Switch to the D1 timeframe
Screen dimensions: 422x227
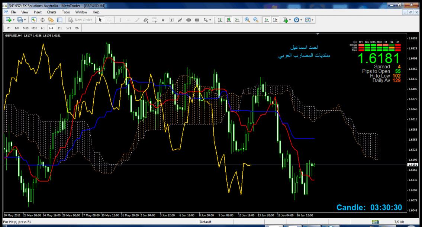click(x=59, y=28)
